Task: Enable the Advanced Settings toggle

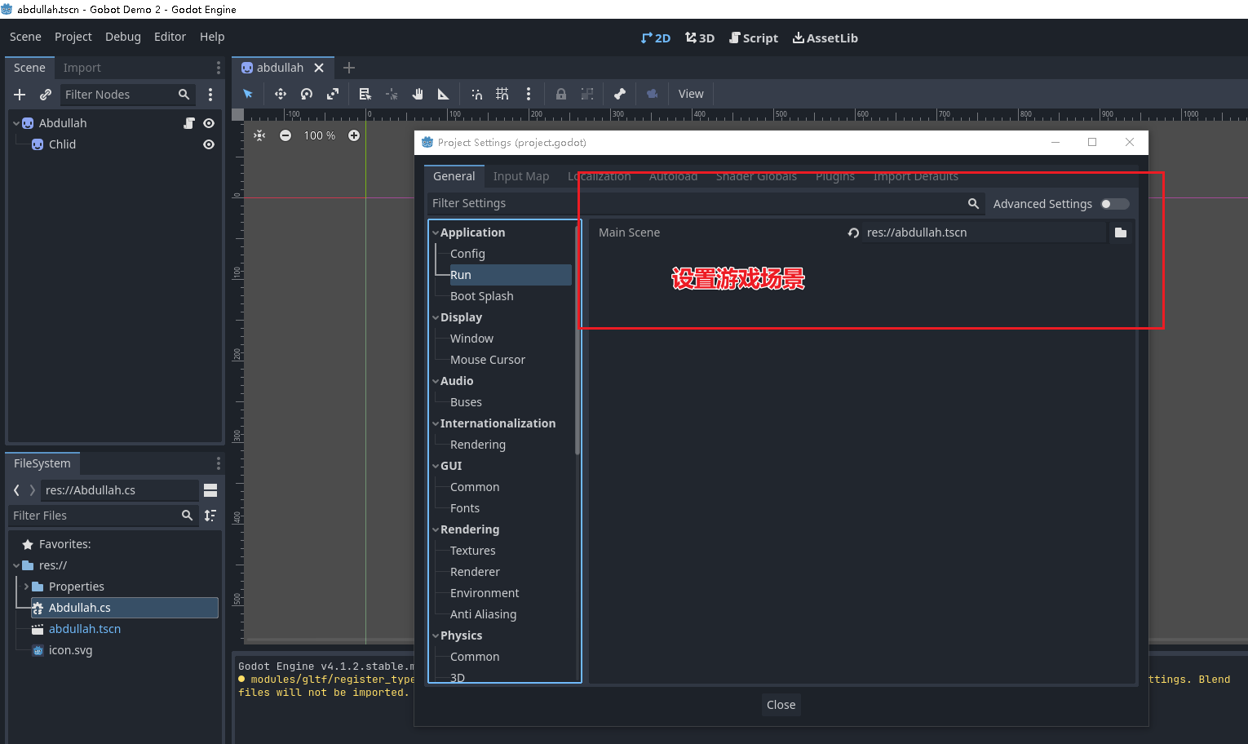Action: point(1114,204)
